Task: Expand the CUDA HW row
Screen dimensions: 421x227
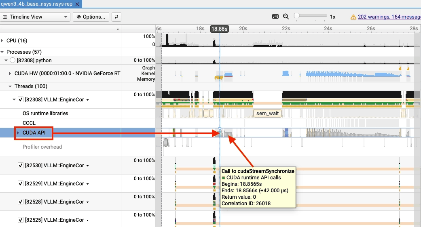Action: [10, 74]
